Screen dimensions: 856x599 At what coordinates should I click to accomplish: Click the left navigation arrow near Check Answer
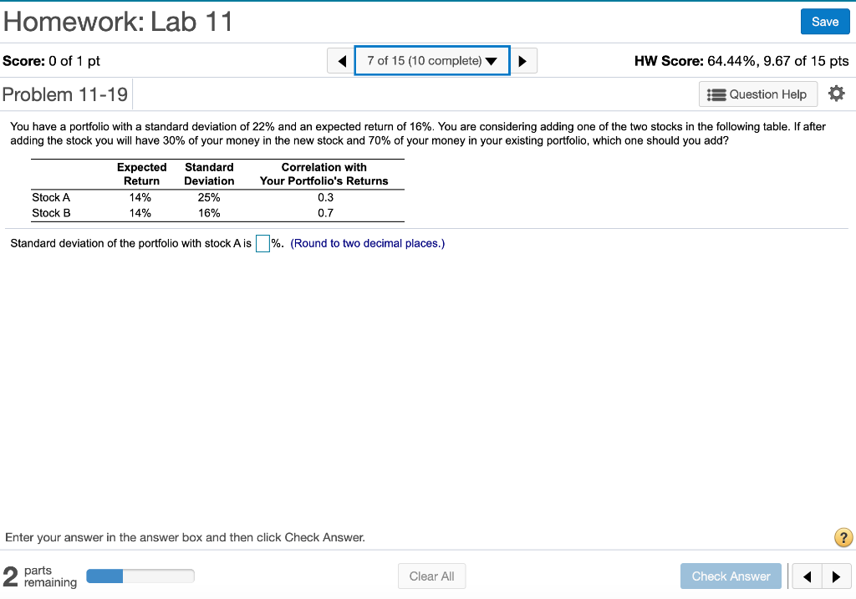coord(807,576)
